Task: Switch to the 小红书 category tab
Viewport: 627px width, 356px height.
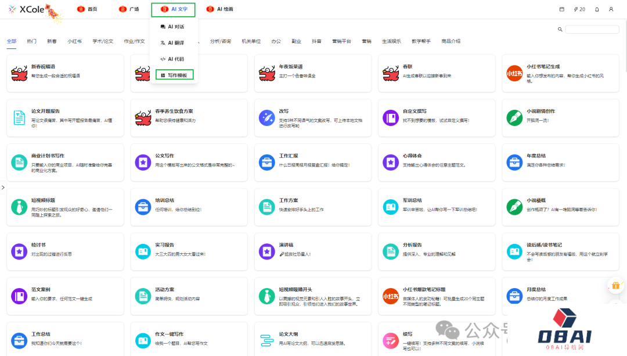Action: (x=74, y=41)
